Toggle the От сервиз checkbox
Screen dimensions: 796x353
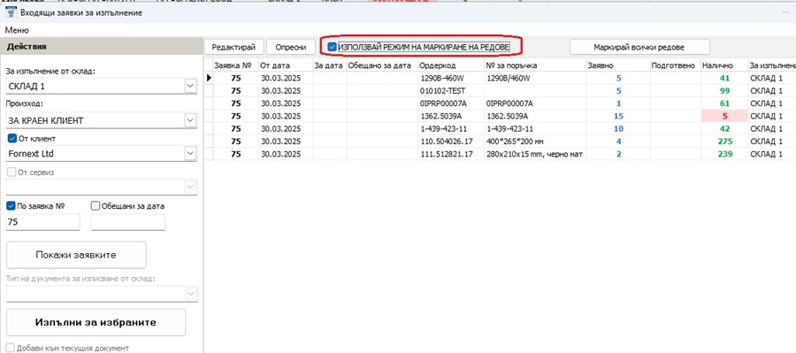point(12,173)
